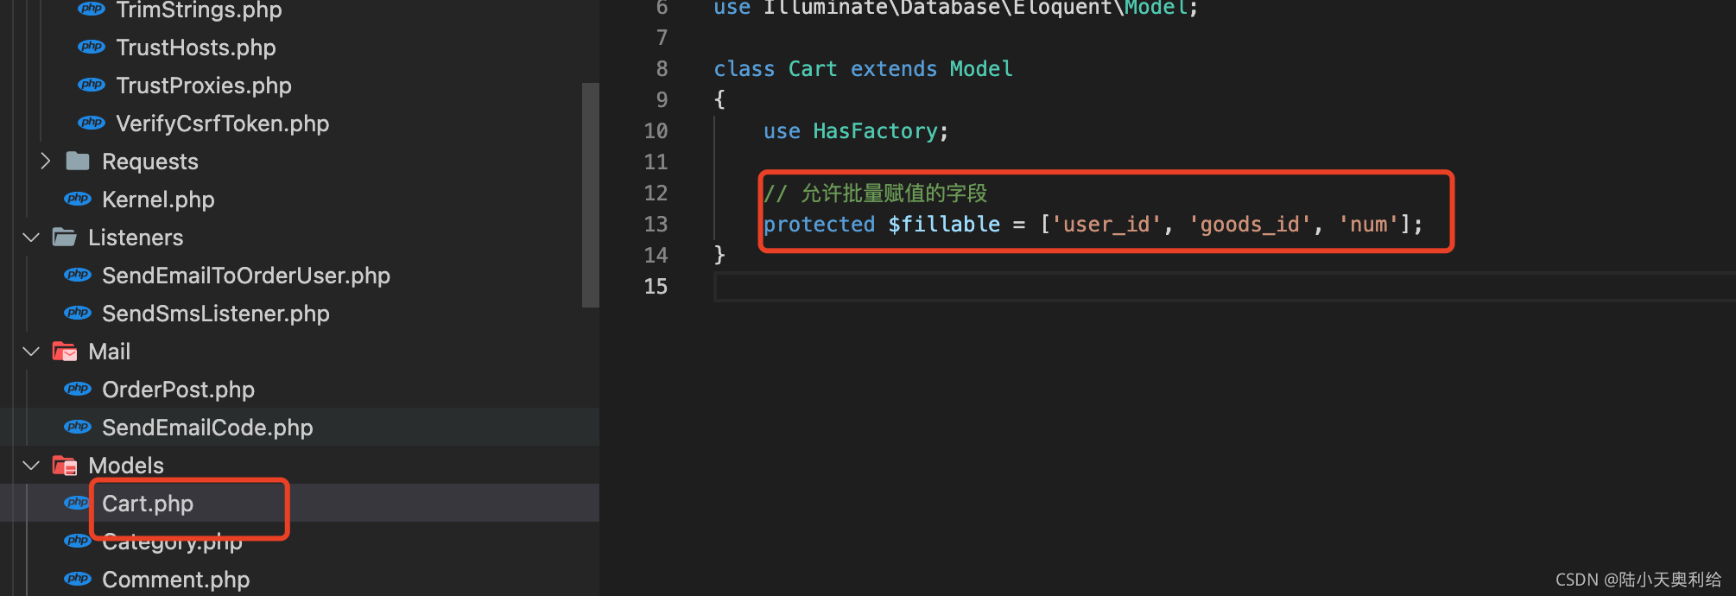Click 'user_id' string in fillable array
1736x596 pixels.
point(1106,225)
